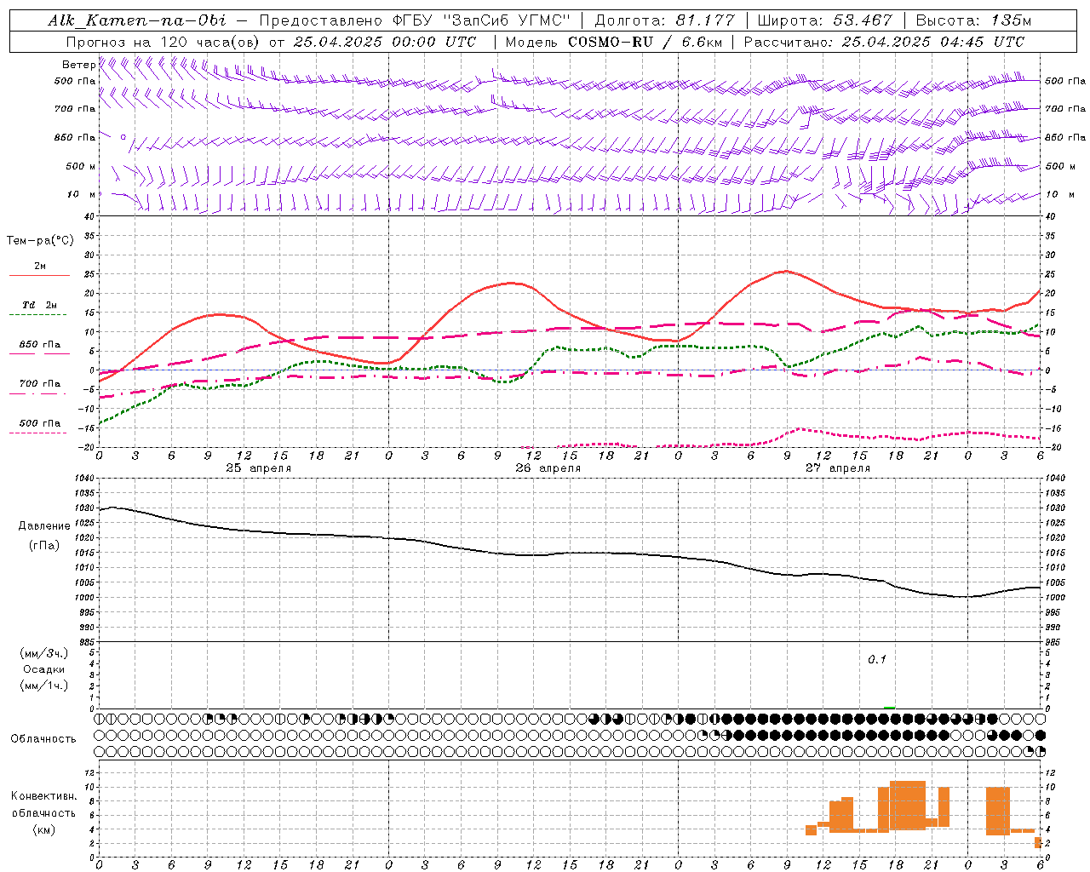Click the 26 апреля date label
The image size is (1090, 872).
[548, 468]
